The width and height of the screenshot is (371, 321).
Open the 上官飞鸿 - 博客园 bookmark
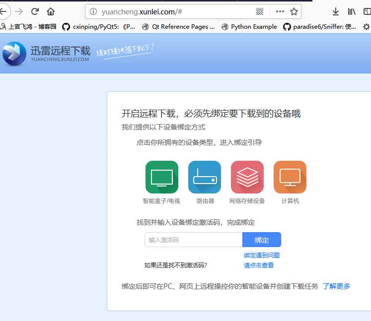28,27
